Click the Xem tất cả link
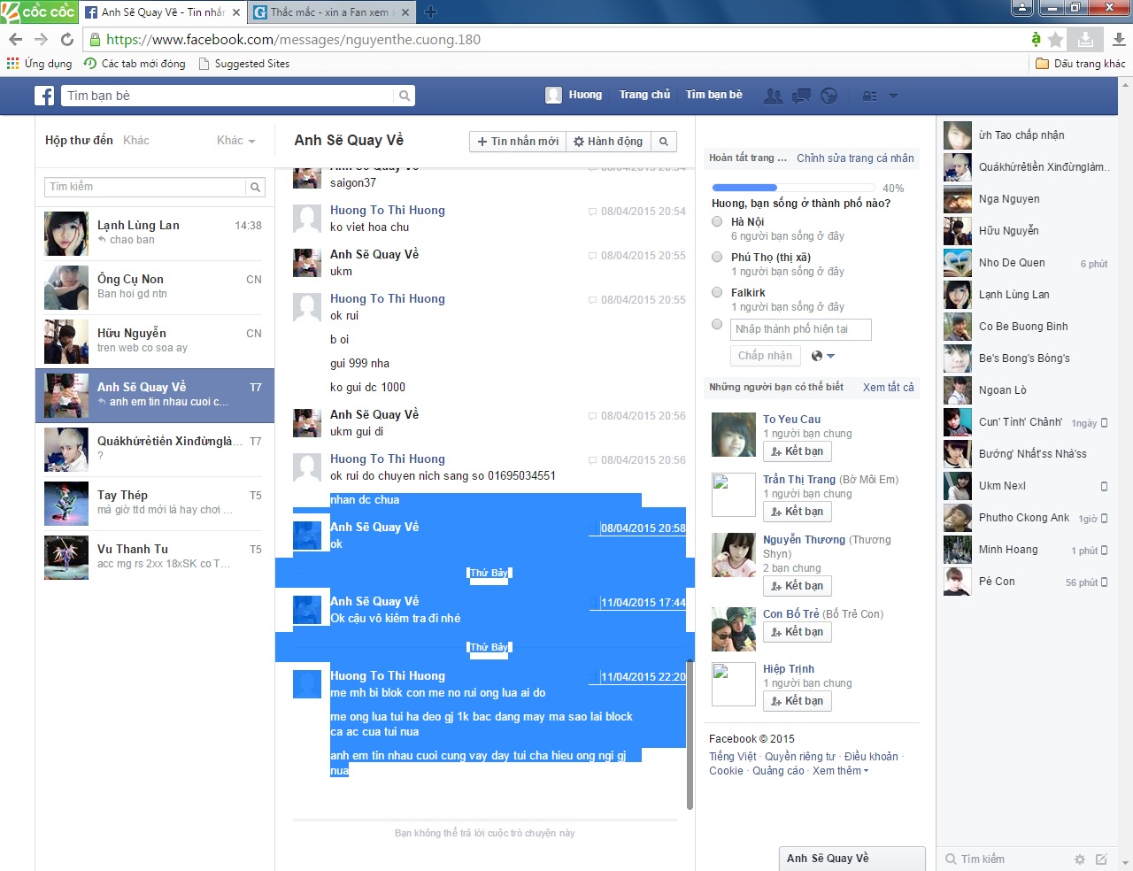 (x=888, y=388)
